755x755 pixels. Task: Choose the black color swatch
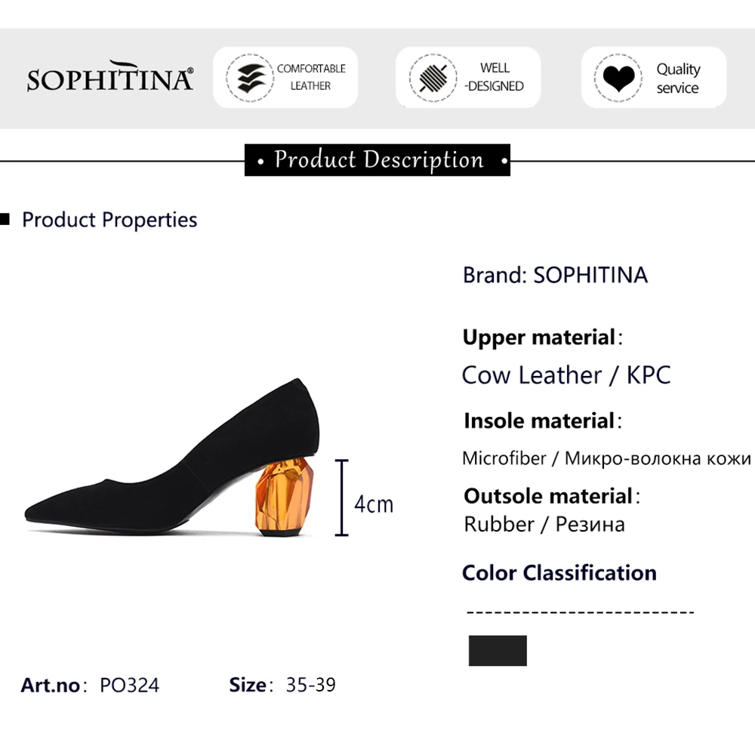click(x=498, y=651)
